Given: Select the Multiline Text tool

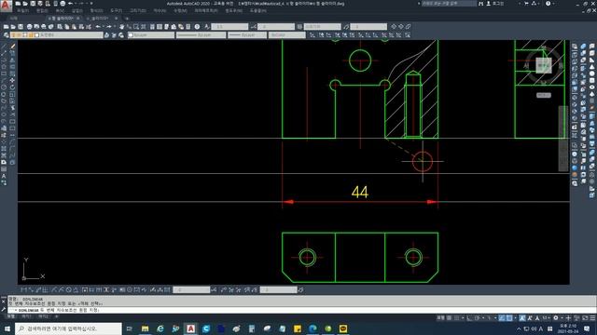Looking at the screenshot, I should (x=4, y=176).
